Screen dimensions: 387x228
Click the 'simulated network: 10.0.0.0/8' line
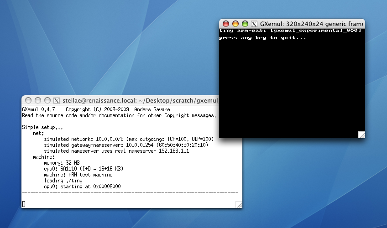[129, 139]
